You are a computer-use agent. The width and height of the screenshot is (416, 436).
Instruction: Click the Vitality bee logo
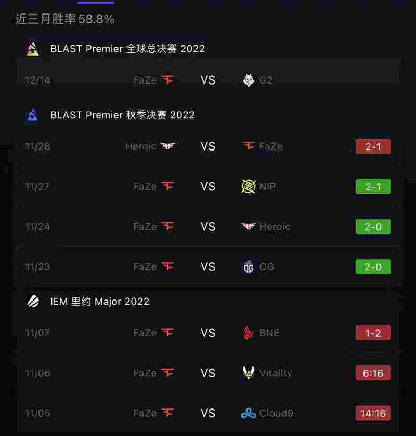click(x=248, y=373)
